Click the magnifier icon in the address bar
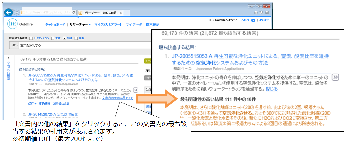The height and width of the screenshot is (148, 346). click(66, 12)
